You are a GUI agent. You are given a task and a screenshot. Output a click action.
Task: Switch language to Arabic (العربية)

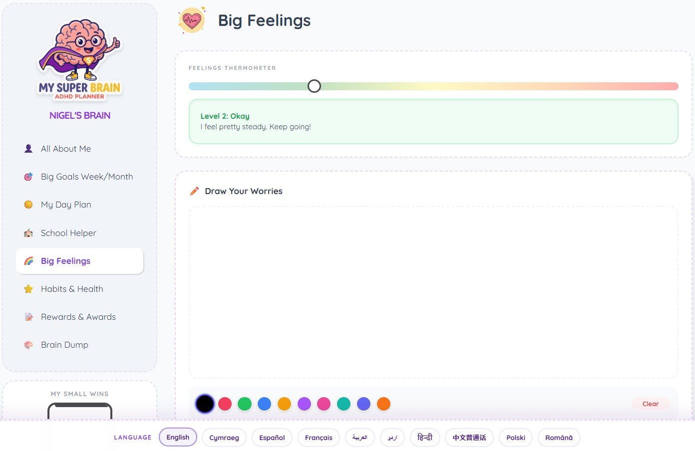(359, 438)
